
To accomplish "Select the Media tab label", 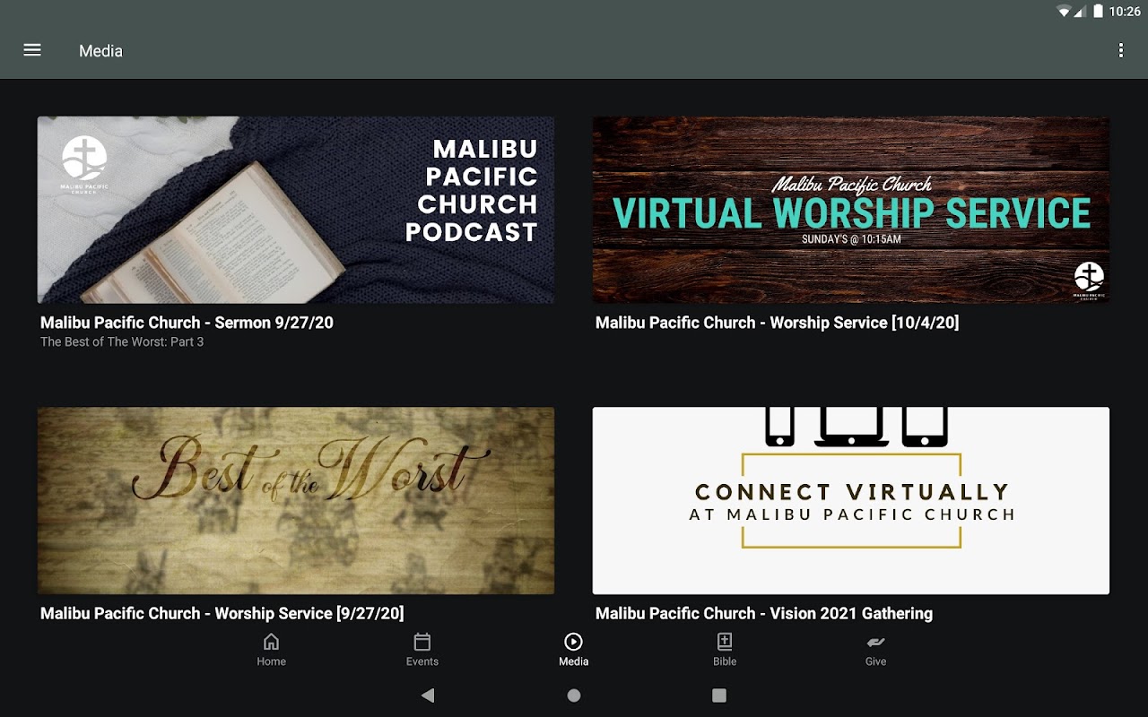I will (x=574, y=661).
